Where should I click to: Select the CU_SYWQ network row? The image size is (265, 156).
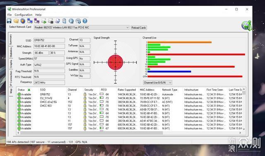coord(130,98)
